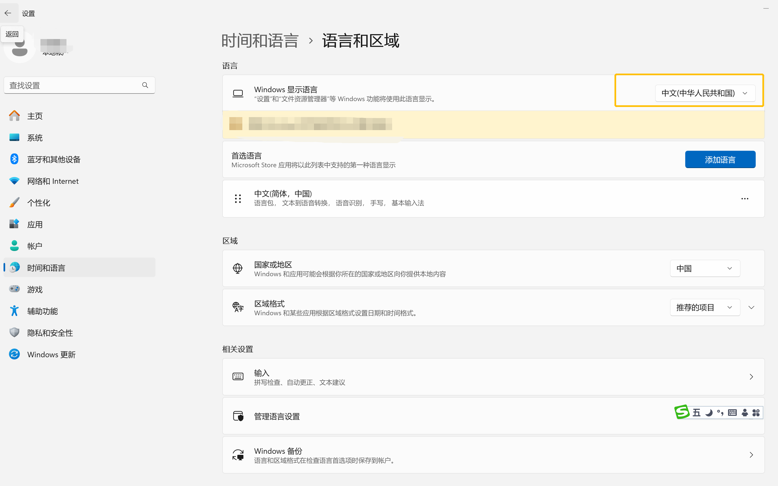Expand the 区域格式 section chevron
This screenshot has width=778, height=486.
coord(751,308)
